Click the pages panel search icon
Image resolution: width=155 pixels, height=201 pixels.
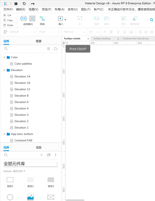[x=6, y=49]
